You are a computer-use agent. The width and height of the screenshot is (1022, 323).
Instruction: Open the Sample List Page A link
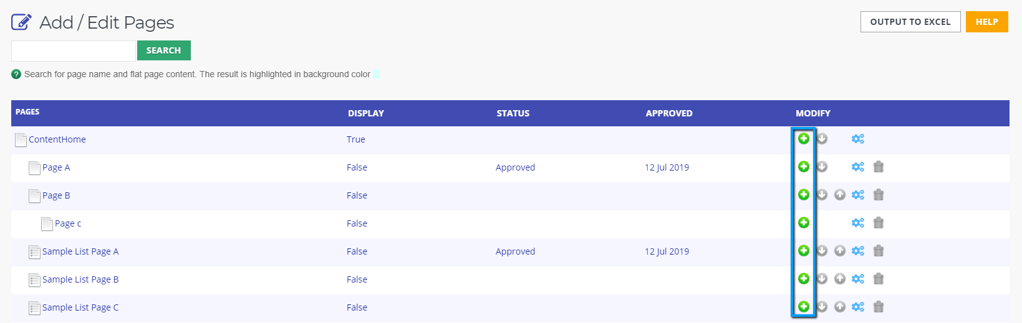[80, 251]
